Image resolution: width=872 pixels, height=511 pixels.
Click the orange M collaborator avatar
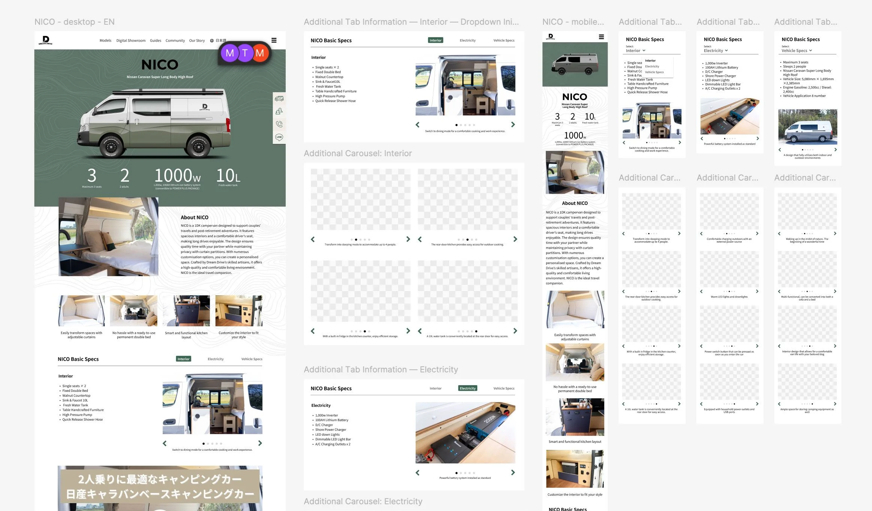click(x=260, y=53)
